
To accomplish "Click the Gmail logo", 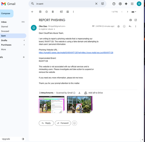I will (x=8, y=4).
